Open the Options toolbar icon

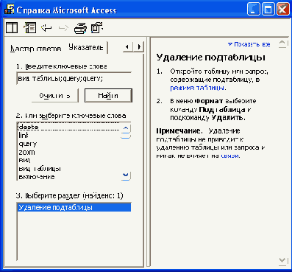pos(97,28)
